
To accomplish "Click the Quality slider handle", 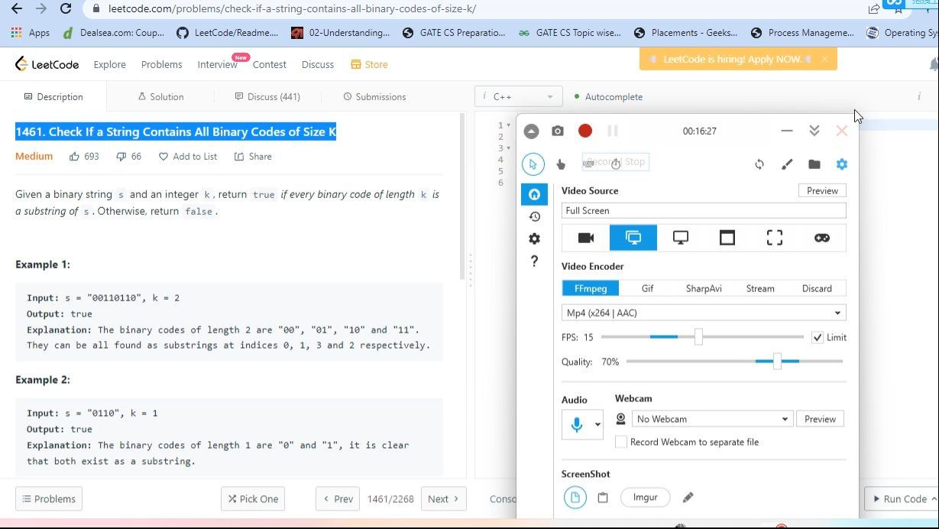I will [777, 362].
